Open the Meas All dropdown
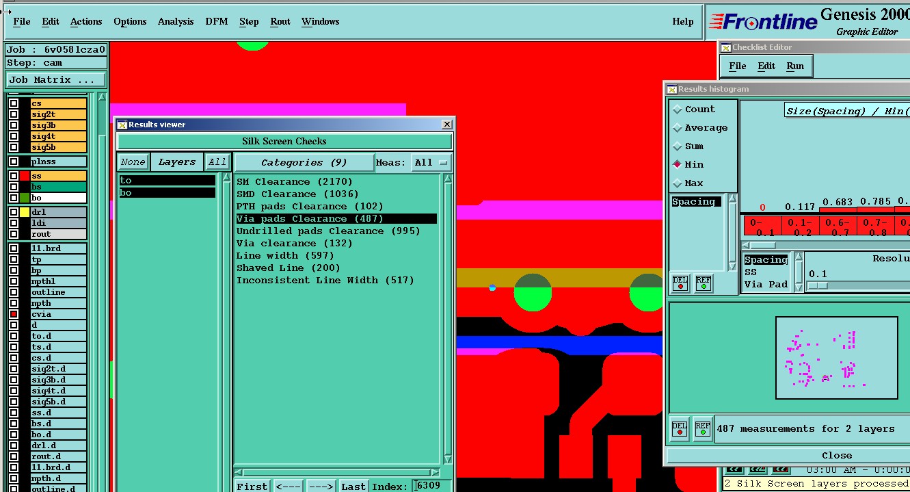This screenshot has width=910, height=492. tap(431, 163)
